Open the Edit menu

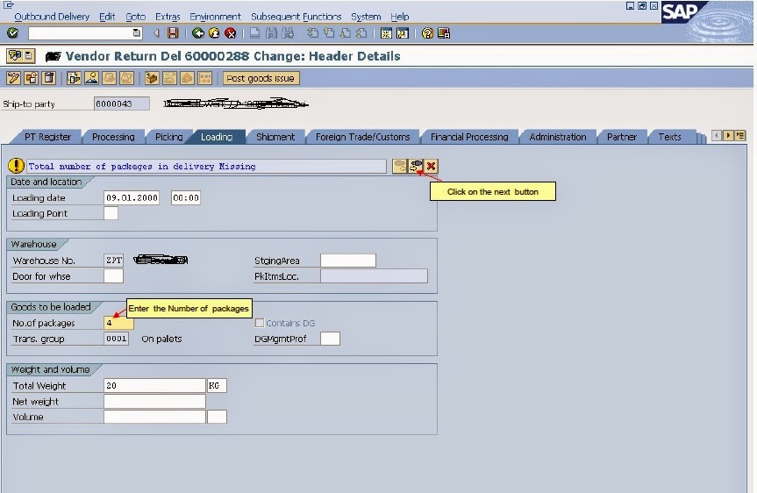(107, 17)
